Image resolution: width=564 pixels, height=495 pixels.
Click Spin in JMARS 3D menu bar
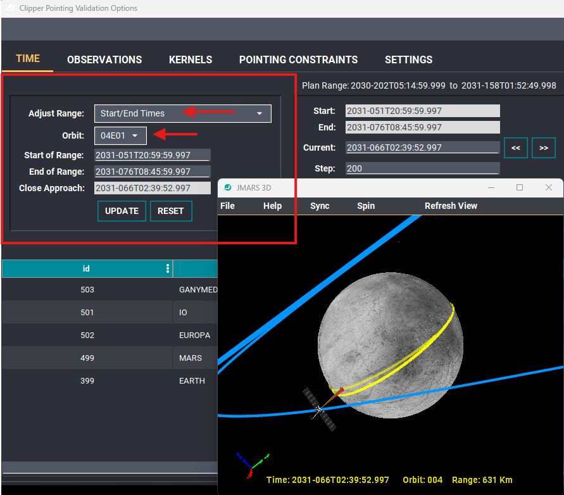coord(366,206)
